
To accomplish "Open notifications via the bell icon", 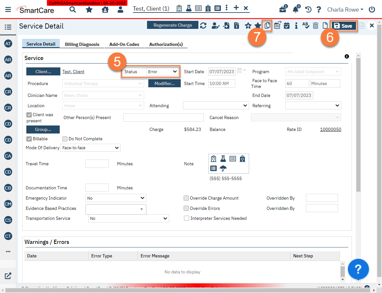I will click(x=296, y=10).
